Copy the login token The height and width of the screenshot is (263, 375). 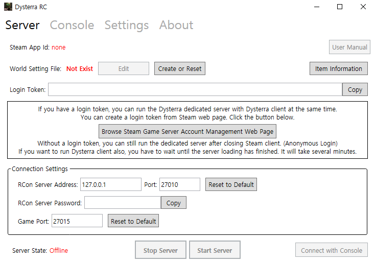[x=355, y=89]
